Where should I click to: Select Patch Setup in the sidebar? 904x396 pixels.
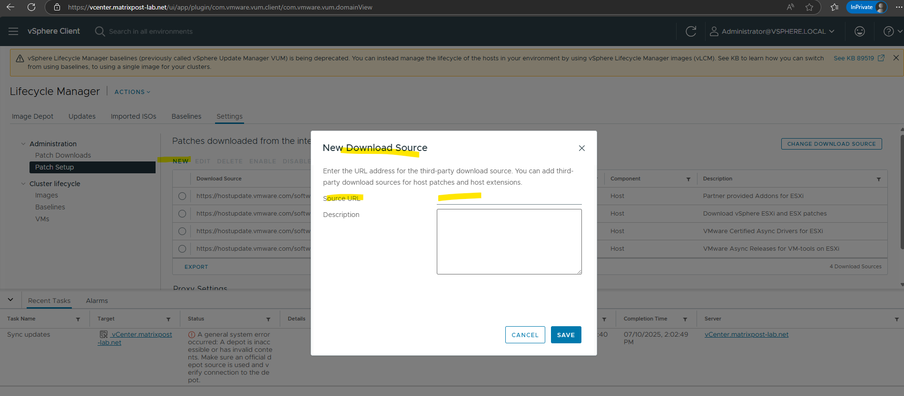pyautogui.click(x=92, y=167)
